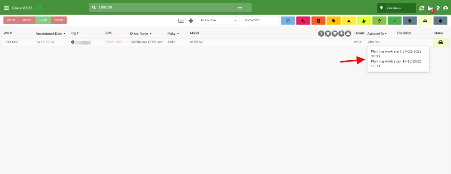
Task: Click the Status column header
Action: 439,33
